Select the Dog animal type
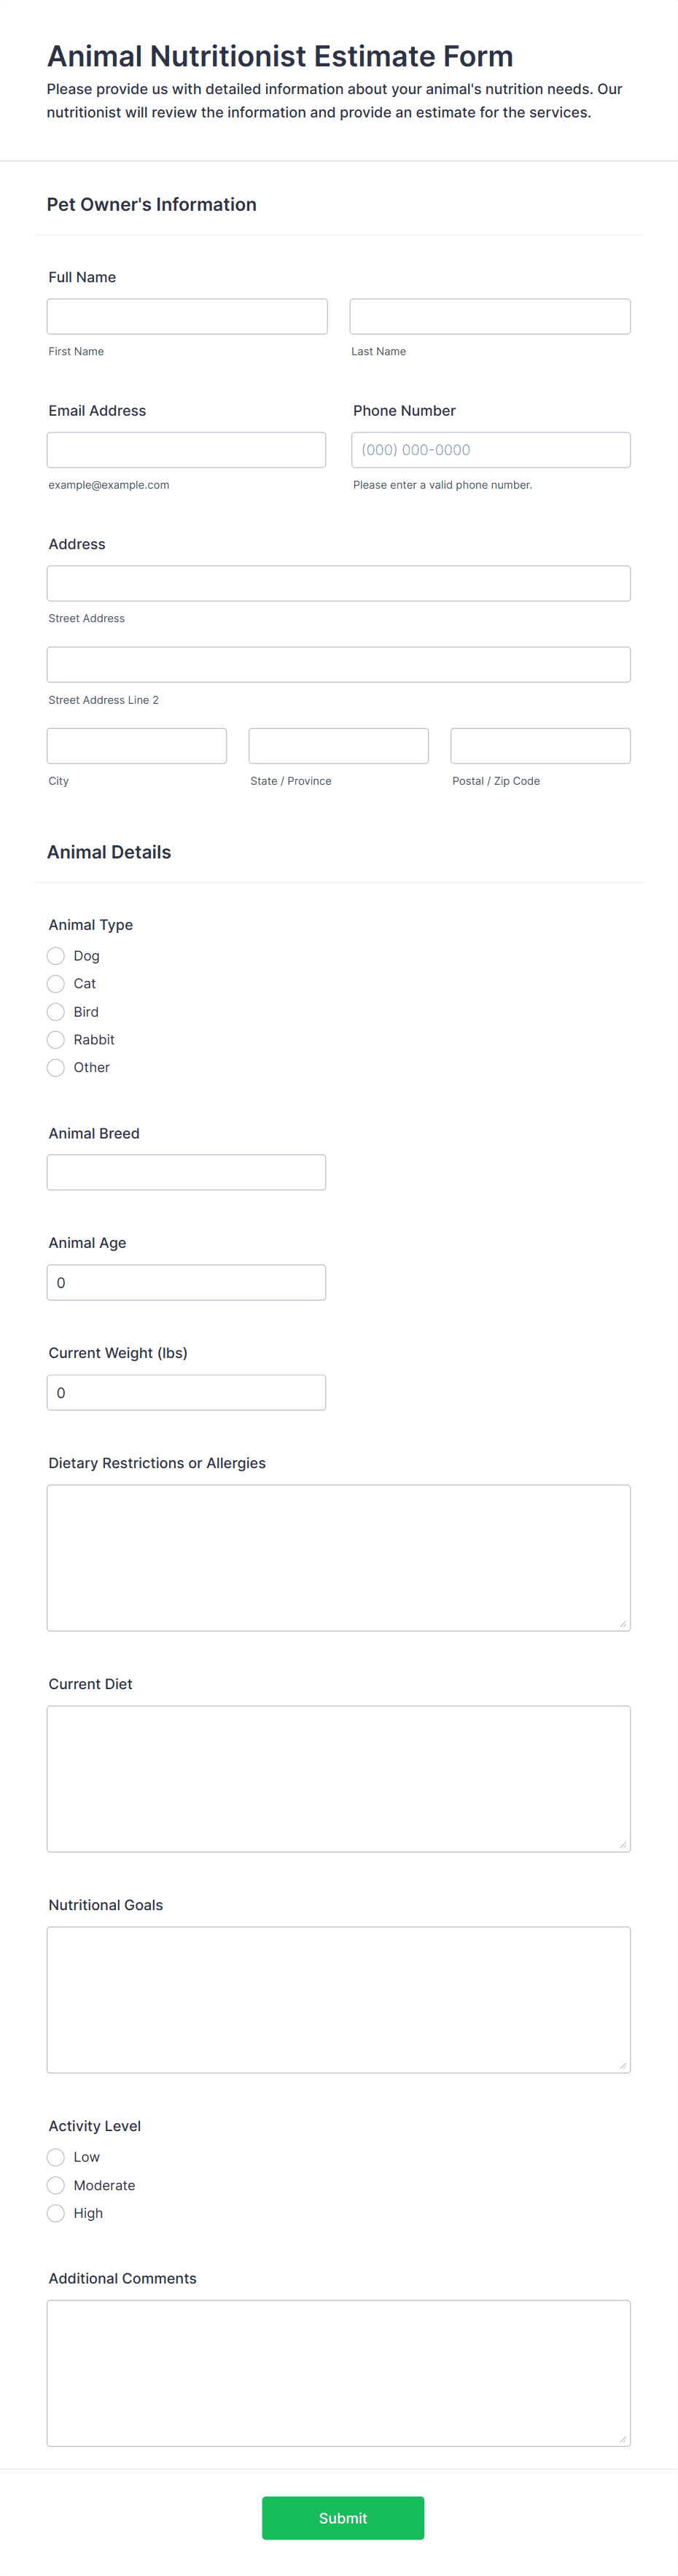This screenshot has width=678, height=2576. pyautogui.click(x=56, y=956)
